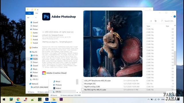Open PyCharm from the taskbar
Screen dimensions: 184x103
[11, 99]
